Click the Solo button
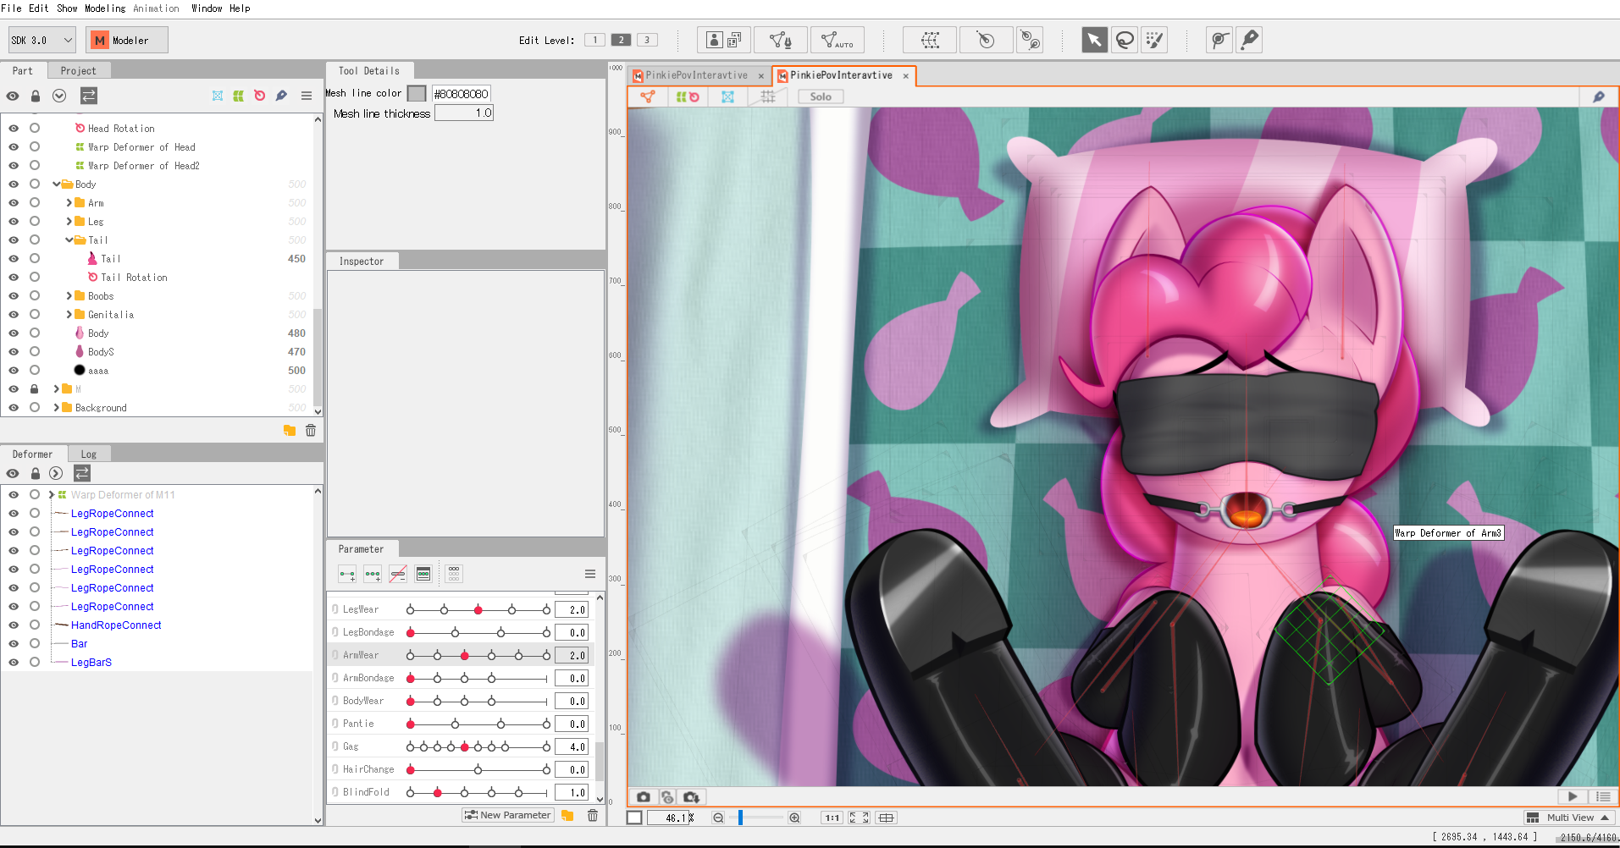 pyautogui.click(x=820, y=96)
